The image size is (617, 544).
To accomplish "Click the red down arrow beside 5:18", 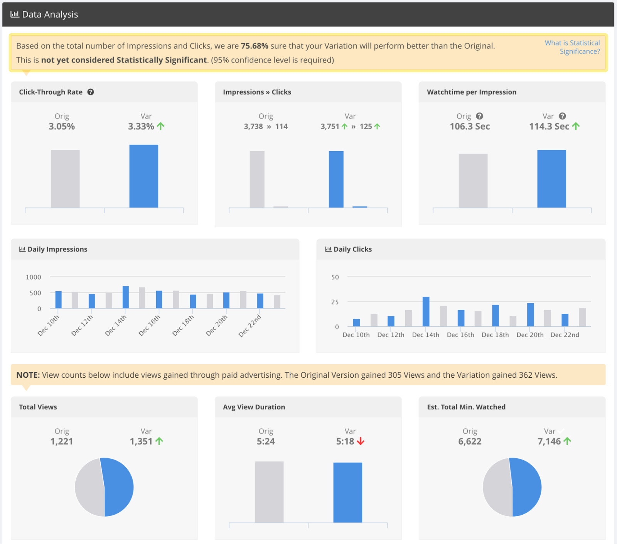I will tap(360, 442).
